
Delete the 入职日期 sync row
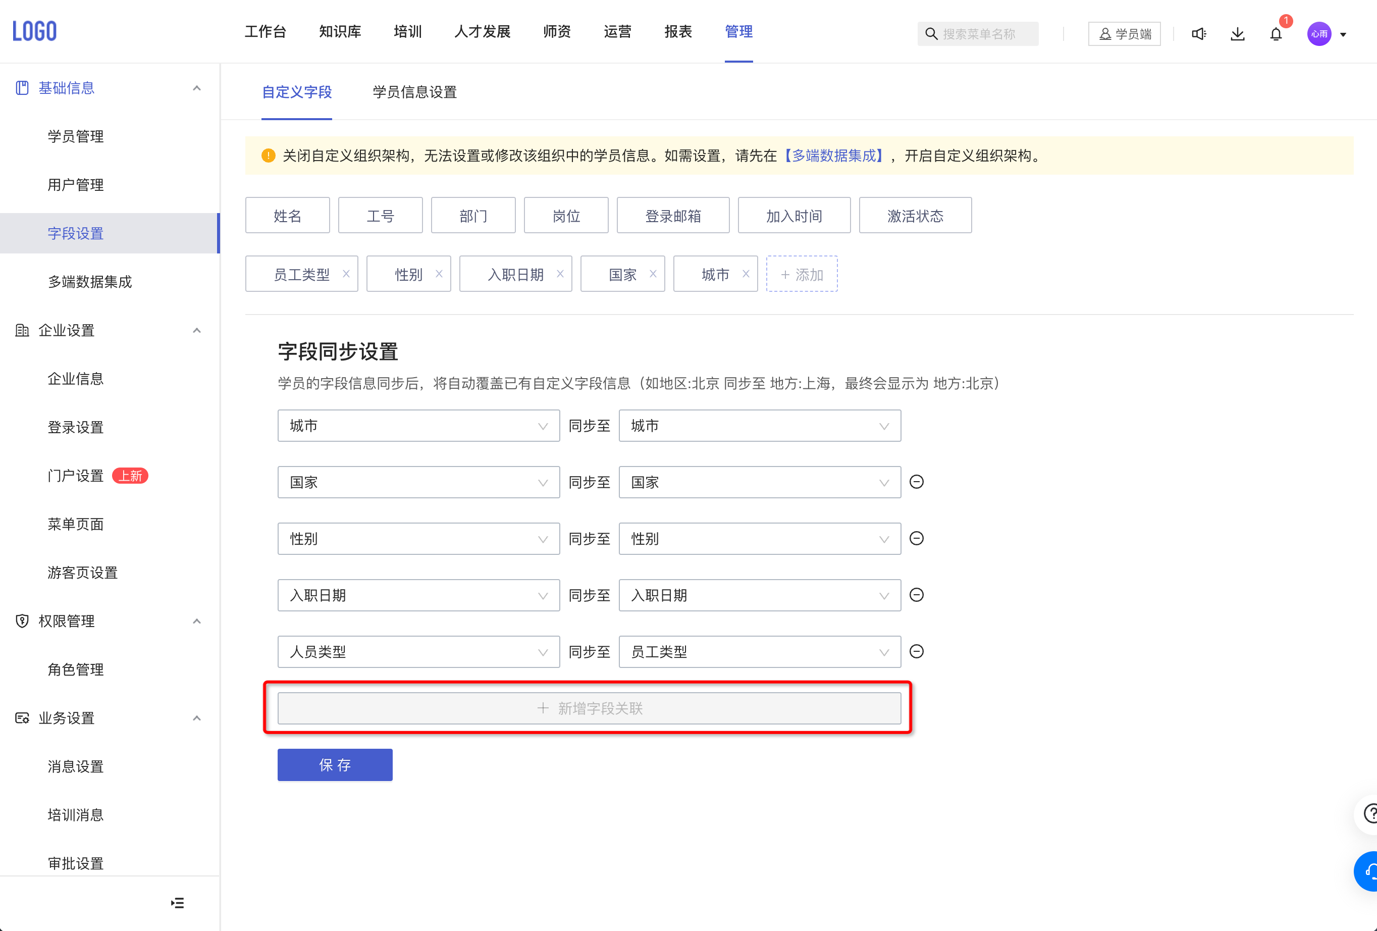pos(917,594)
